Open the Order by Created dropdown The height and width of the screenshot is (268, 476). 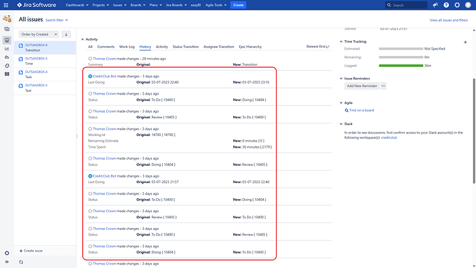[x=39, y=35]
